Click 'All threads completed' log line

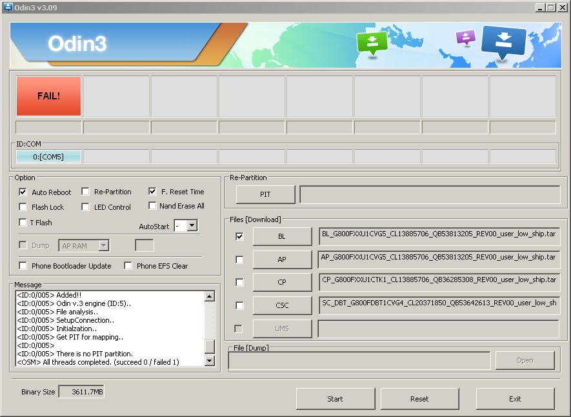[x=98, y=362]
